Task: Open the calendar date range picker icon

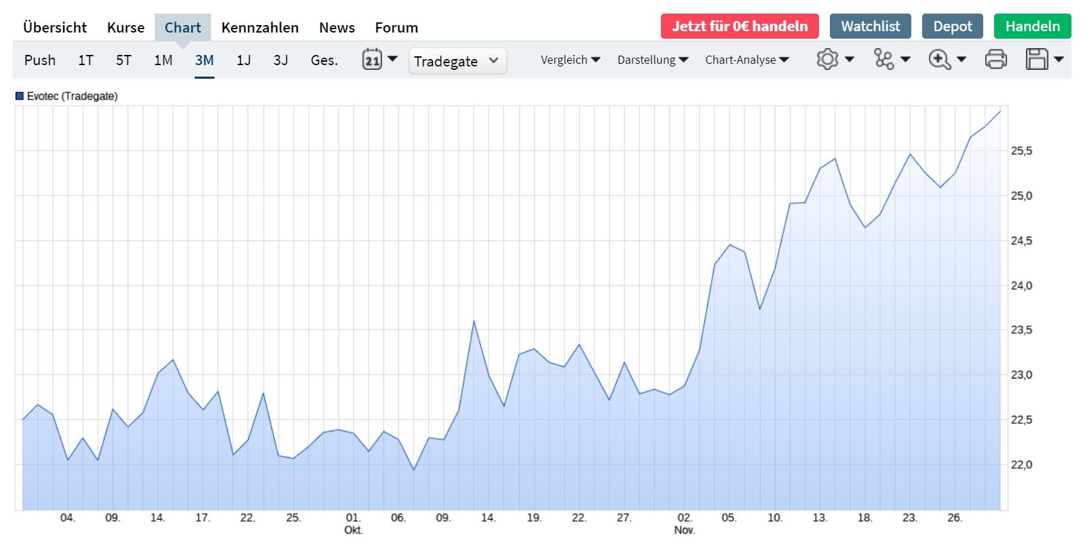Action: pyautogui.click(x=372, y=60)
